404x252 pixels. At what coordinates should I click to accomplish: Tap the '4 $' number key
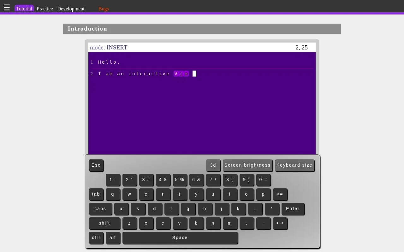click(x=163, y=180)
